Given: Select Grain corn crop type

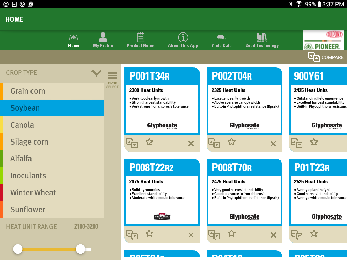Looking at the screenshot, I should [x=52, y=91].
